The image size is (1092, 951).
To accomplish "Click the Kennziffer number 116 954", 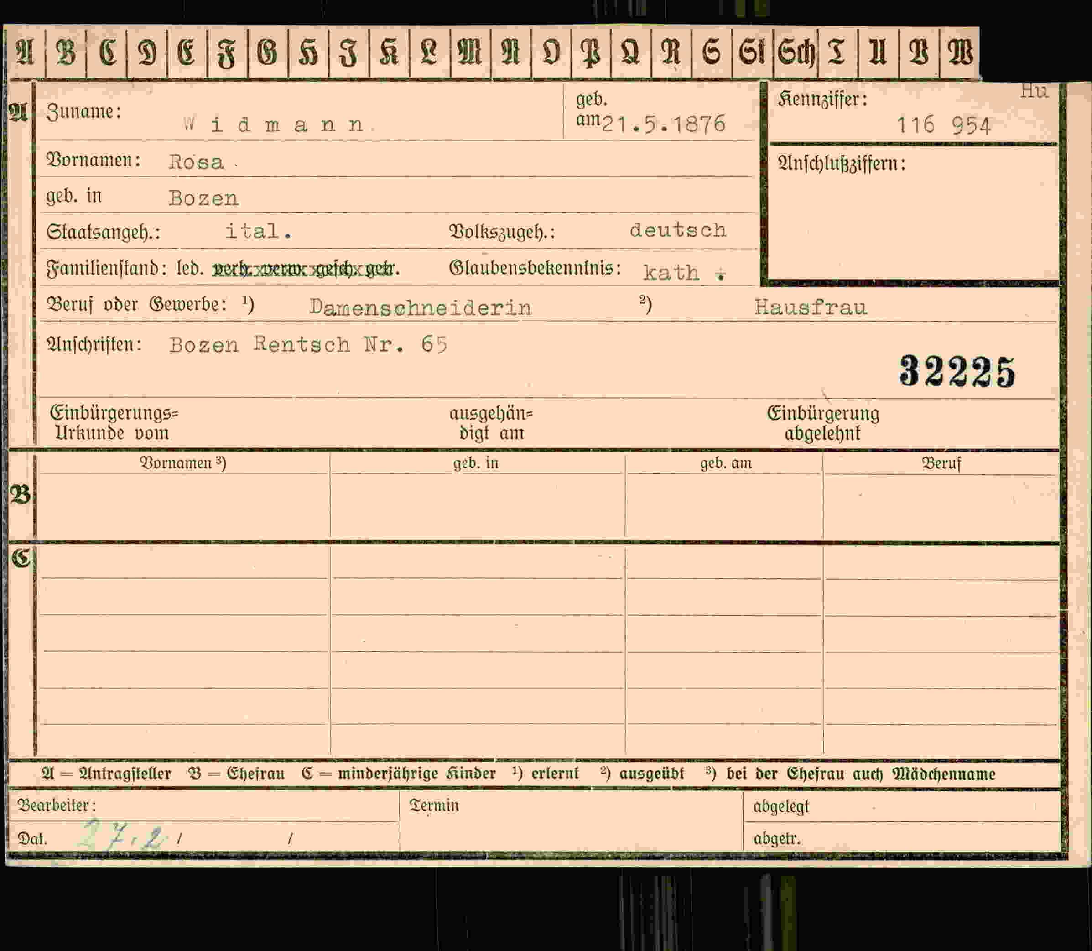I will click(943, 126).
